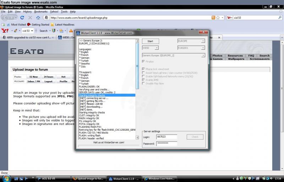Click the Yahoo search engine icon in search box
284x182 pixels.
click(229, 18)
